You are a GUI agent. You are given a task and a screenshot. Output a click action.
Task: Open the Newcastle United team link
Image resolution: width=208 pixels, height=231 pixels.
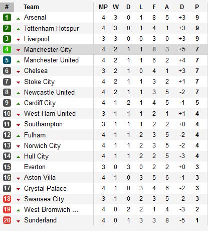click(49, 92)
